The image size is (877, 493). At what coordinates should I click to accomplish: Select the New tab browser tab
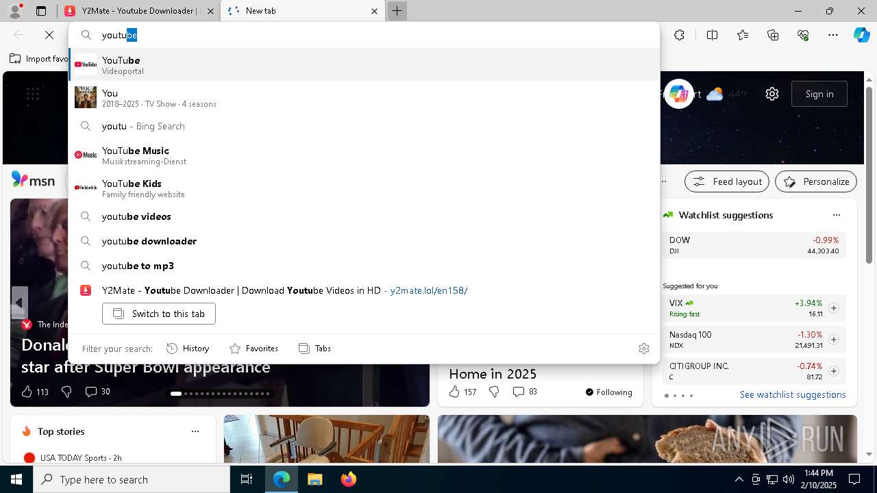pyautogui.click(x=301, y=11)
